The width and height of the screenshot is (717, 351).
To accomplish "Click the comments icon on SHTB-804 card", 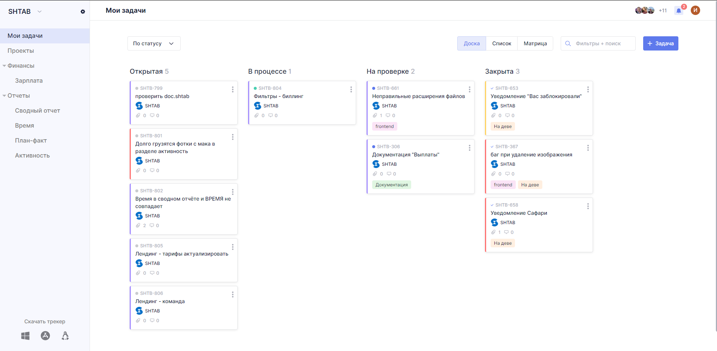I will pyautogui.click(x=271, y=115).
